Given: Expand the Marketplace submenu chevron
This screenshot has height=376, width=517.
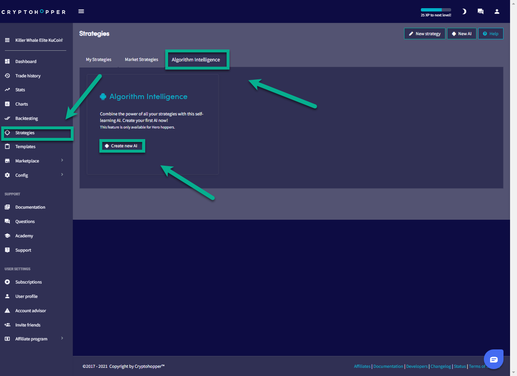Looking at the screenshot, I should (62, 160).
